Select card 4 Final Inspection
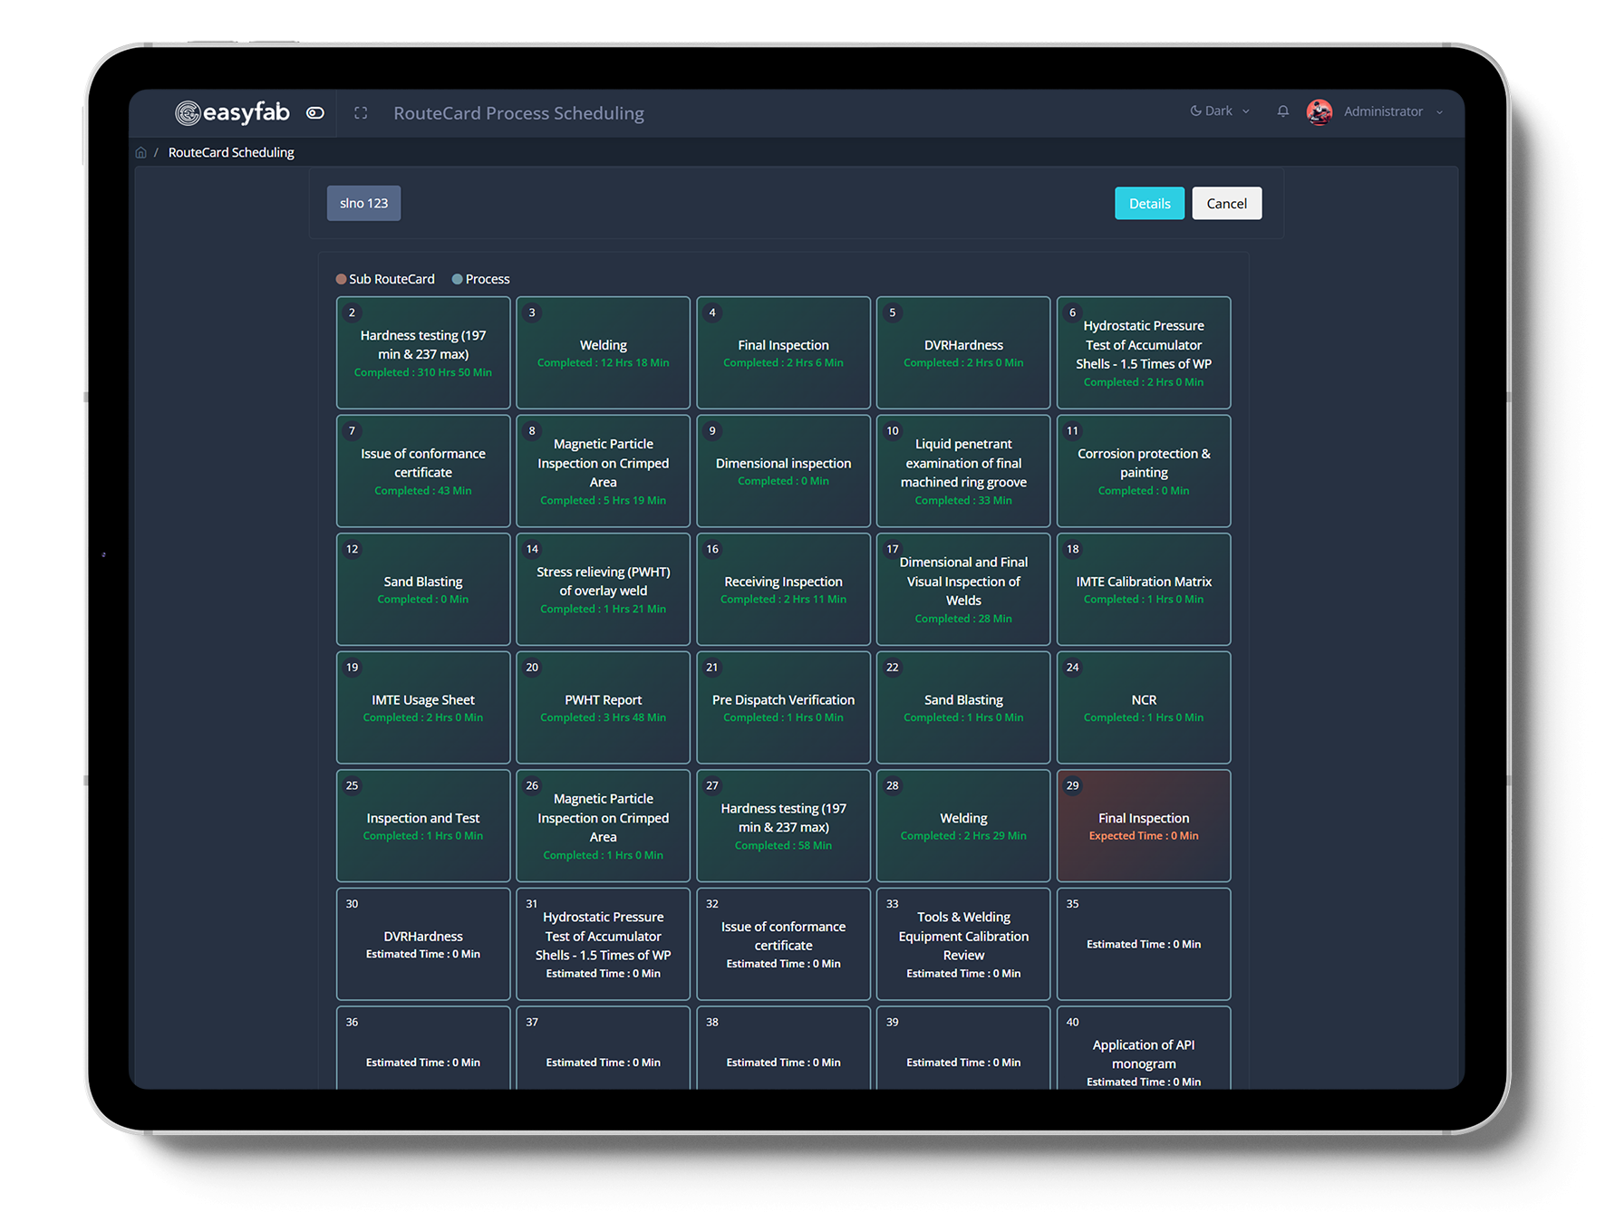 point(783,352)
